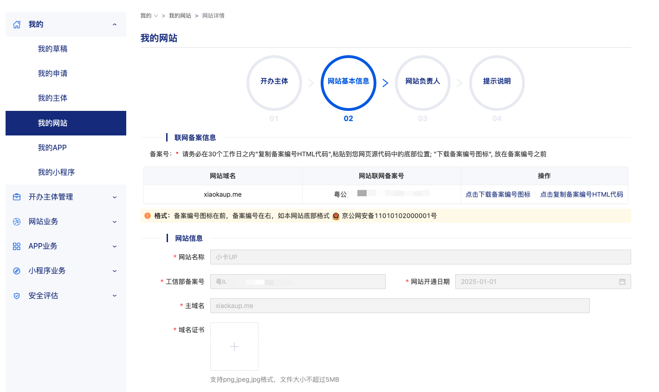Open 我的草稿 in sidebar
The height and width of the screenshot is (392, 659).
(66, 49)
